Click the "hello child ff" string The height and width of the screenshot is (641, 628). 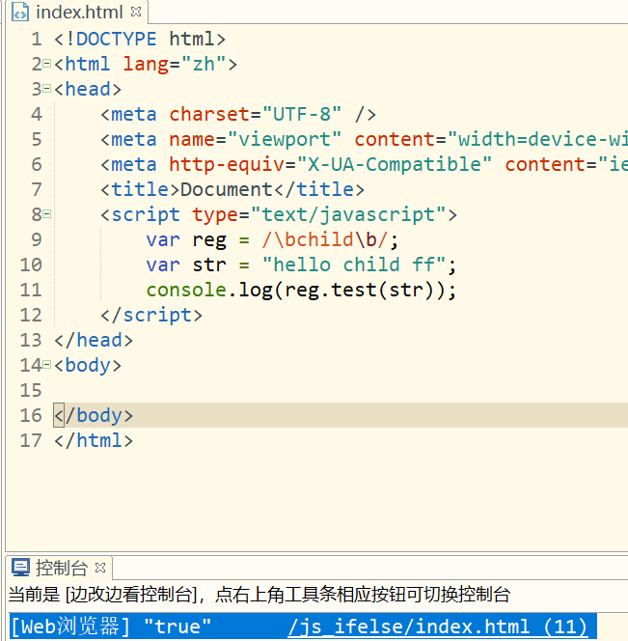pos(354,265)
